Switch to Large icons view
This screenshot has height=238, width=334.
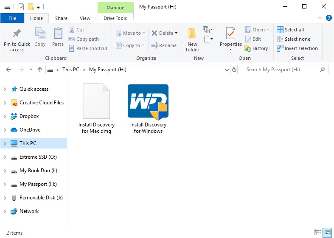pyautogui.click(x=327, y=232)
